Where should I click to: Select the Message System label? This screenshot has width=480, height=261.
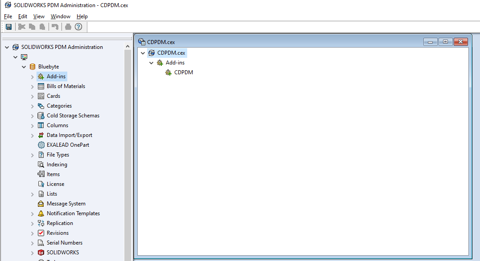tap(66, 204)
